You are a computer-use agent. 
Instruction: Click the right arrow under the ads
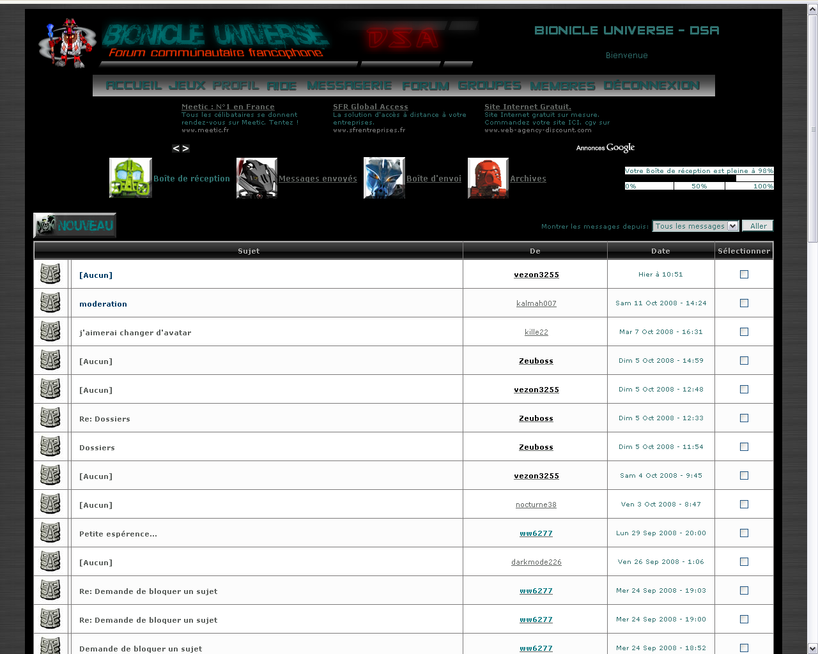(186, 148)
